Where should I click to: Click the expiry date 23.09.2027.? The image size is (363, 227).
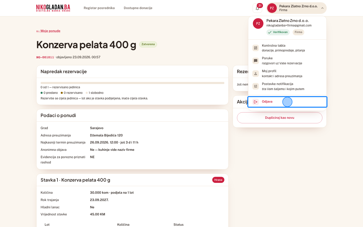(x=99, y=200)
